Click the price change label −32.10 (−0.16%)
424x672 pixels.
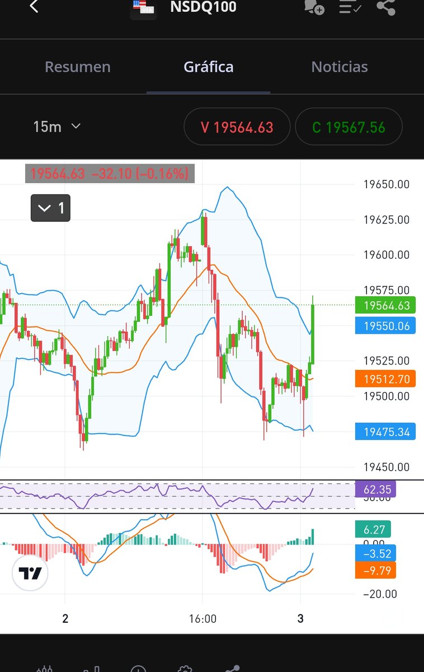click(x=140, y=174)
